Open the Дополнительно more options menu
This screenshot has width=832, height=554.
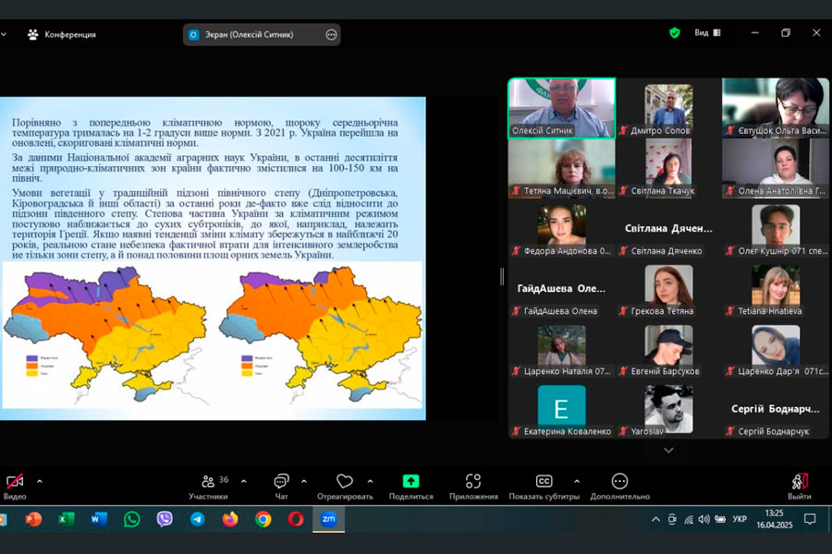pyautogui.click(x=619, y=486)
